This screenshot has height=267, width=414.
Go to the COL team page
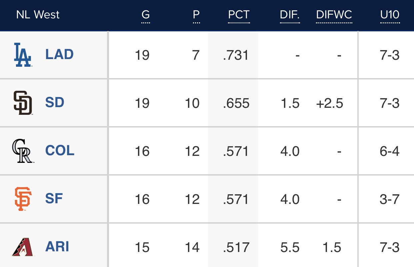click(x=60, y=151)
